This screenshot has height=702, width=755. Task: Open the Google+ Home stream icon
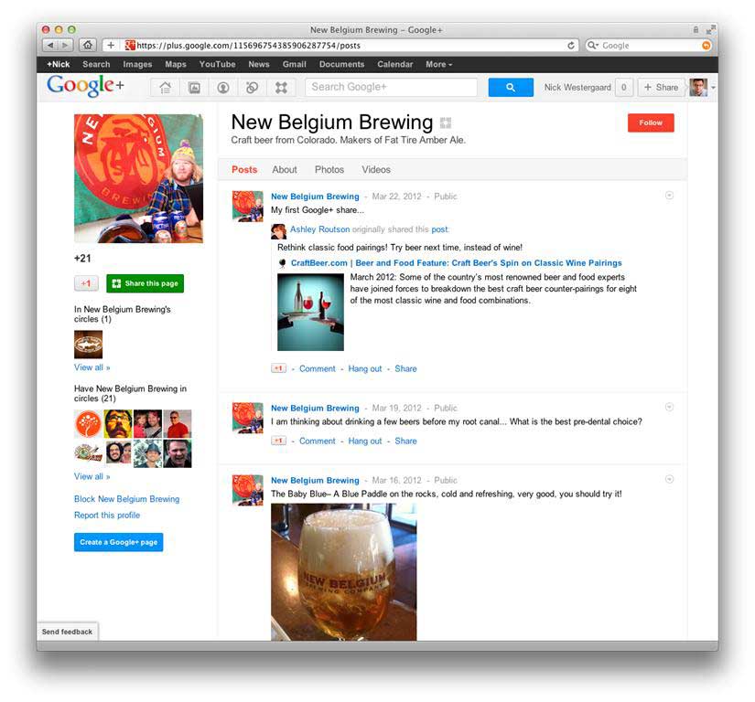pyautogui.click(x=165, y=88)
